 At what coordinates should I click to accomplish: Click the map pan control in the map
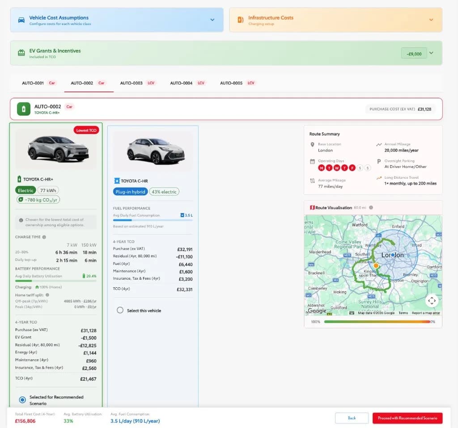tap(432, 301)
